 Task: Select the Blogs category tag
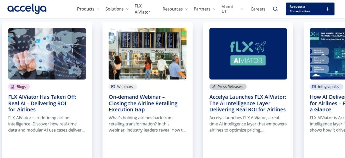point(19,87)
